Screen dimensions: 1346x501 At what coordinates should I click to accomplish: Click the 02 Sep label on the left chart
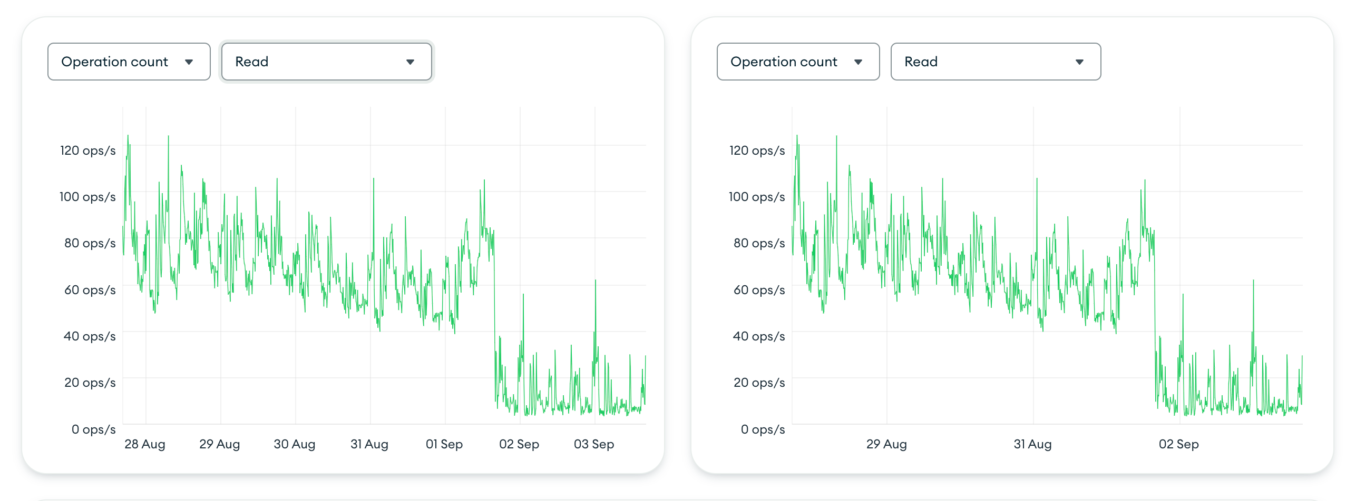click(x=519, y=444)
